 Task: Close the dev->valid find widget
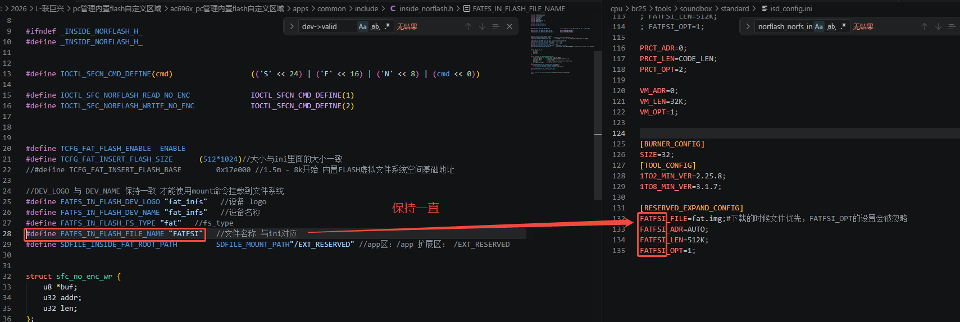509,26
